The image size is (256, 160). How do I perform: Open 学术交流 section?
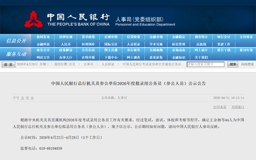(156, 44)
